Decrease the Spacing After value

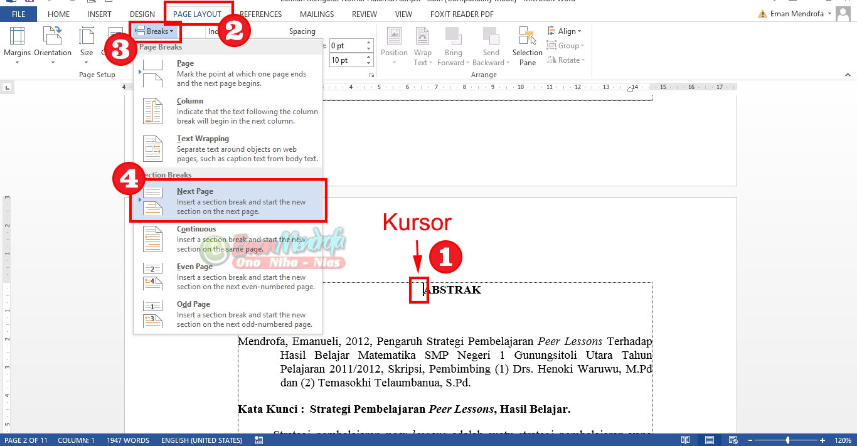click(368, 64)
